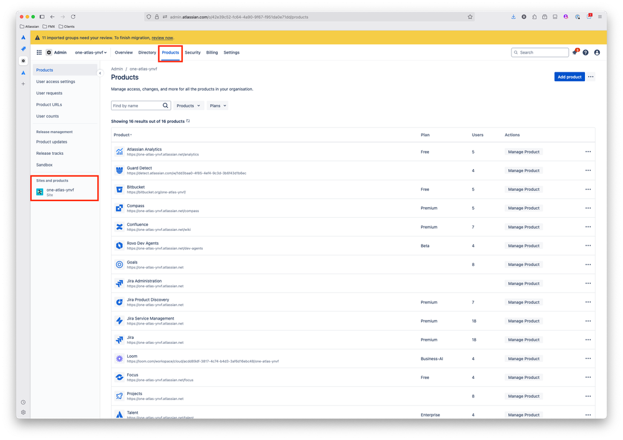The image size is (623, 440).
Task: Click the Add product button
Action: [x=569, y=77]
